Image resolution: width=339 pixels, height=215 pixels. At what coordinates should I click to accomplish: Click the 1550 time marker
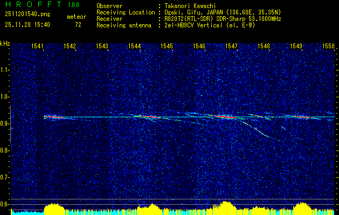point(328,46)
